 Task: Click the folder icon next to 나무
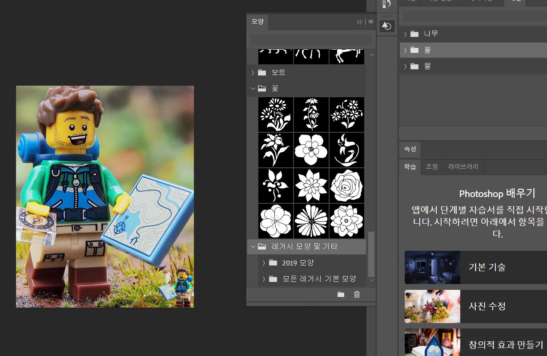414,34
